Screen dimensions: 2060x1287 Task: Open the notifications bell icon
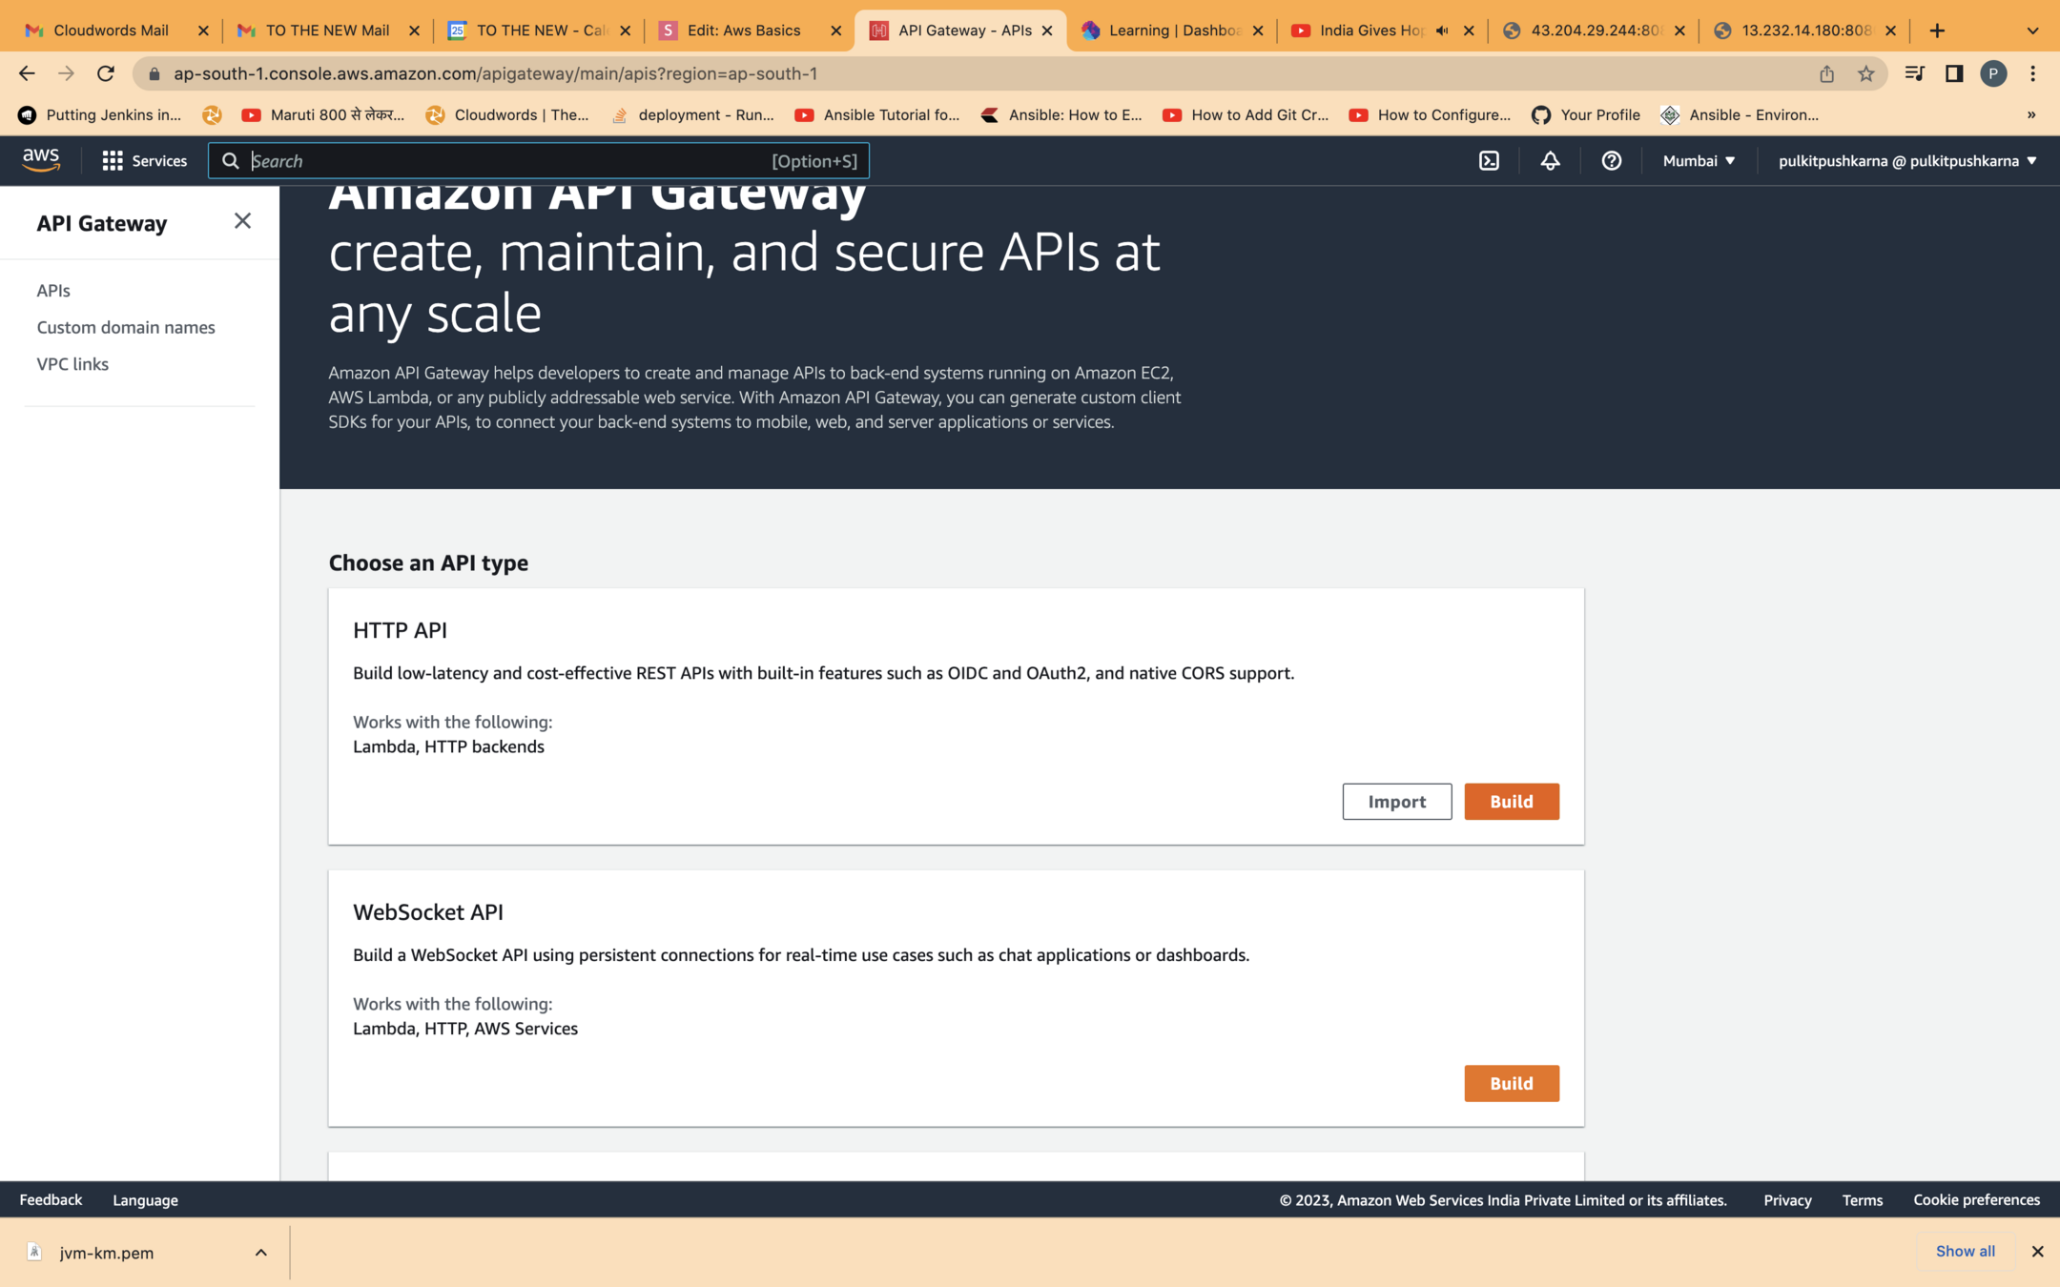point(1550,160)
